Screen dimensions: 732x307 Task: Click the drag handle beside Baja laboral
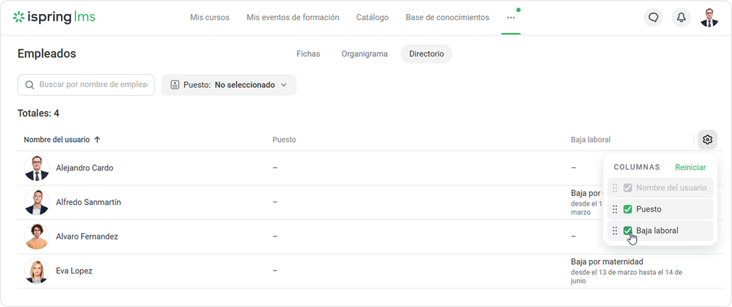pyautogui.click(x=615, y=231)
